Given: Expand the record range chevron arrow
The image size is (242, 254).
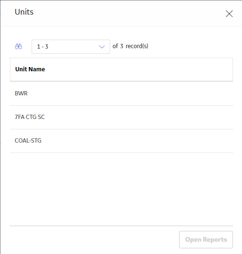Looking at the screenshot, I should 102,47.
